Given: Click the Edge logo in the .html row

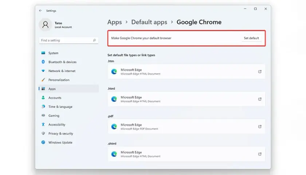Looking at the screenshot, I should click(x=114, y=99).
